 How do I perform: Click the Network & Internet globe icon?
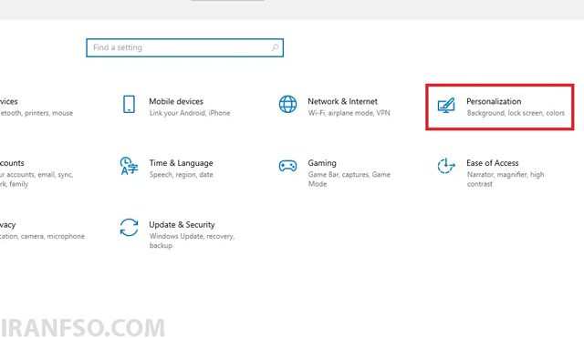(x=287, y=104)
